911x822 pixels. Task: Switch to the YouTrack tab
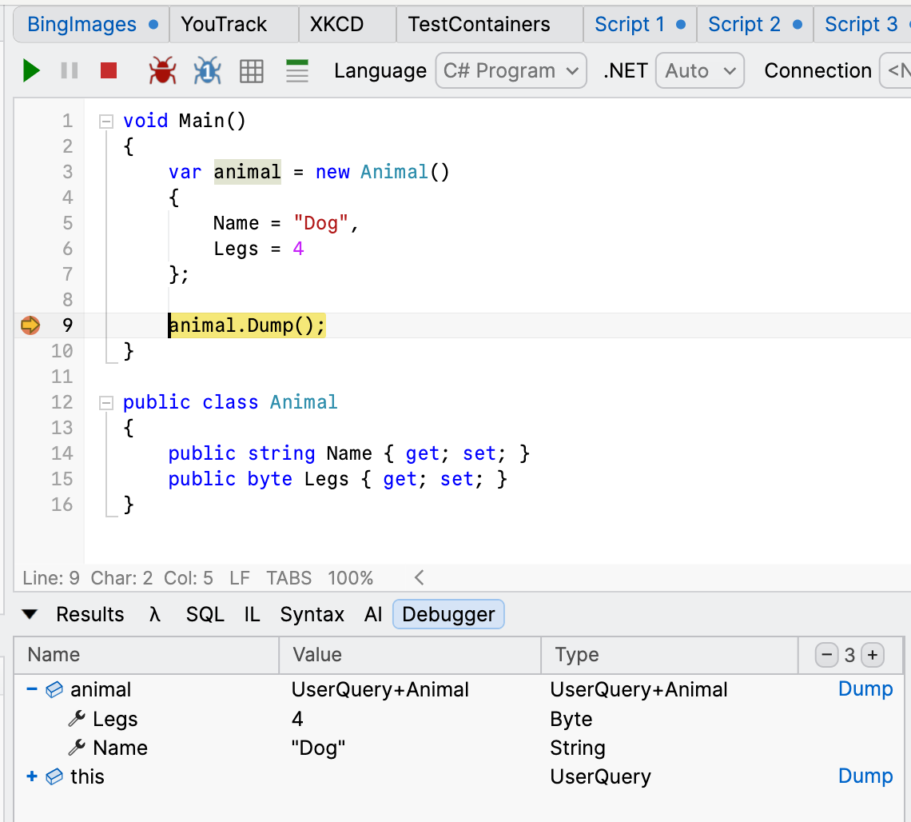(234, 25)
